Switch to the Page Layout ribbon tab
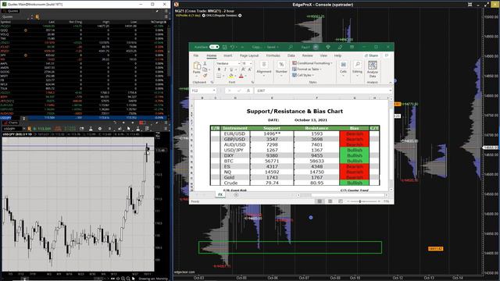 pos(249,55)
